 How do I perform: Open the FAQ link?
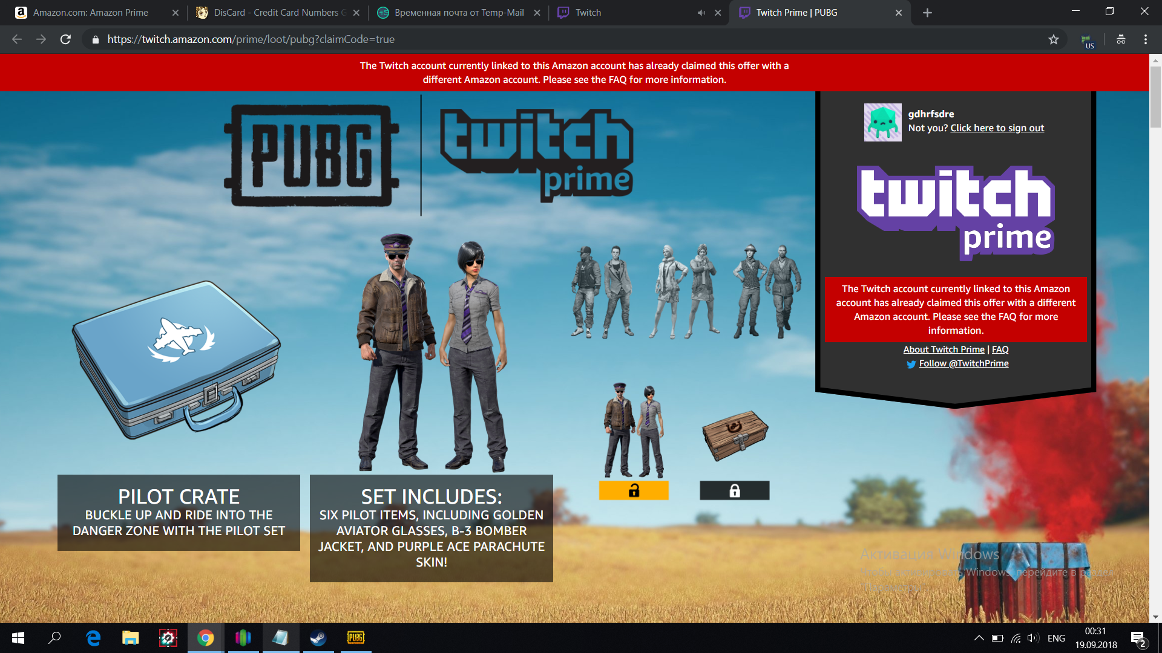click(x=1000, y=349)
